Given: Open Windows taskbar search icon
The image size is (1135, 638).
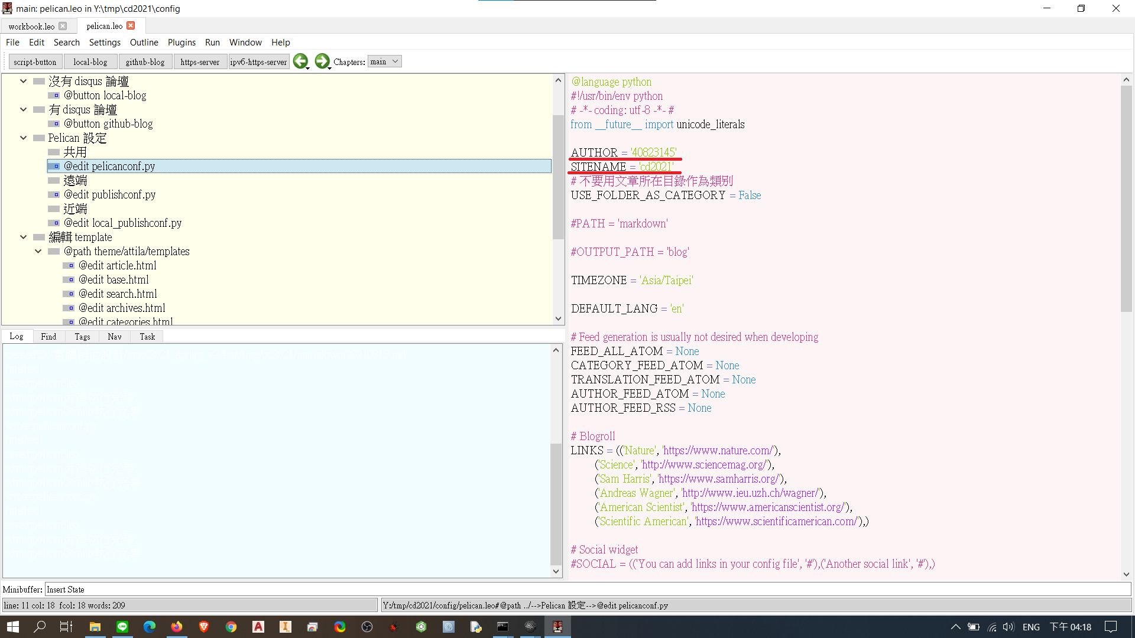Looking at the screenshot, I should [x=40, y=627].
